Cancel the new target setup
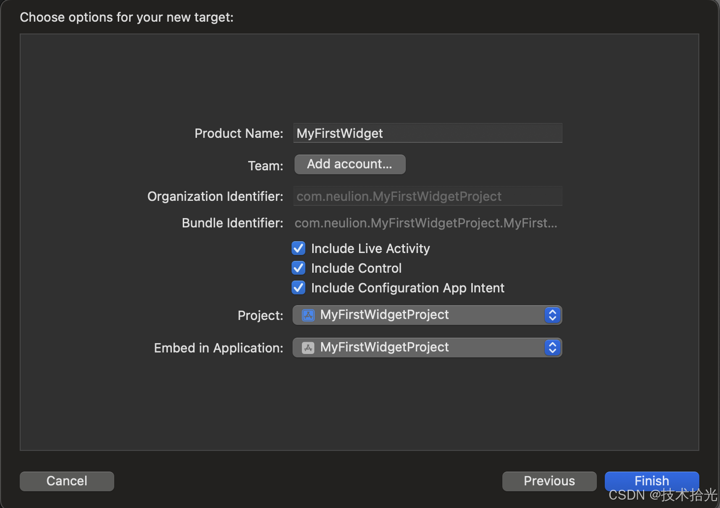Screen dimensions: 720x508 click(66, 481)
